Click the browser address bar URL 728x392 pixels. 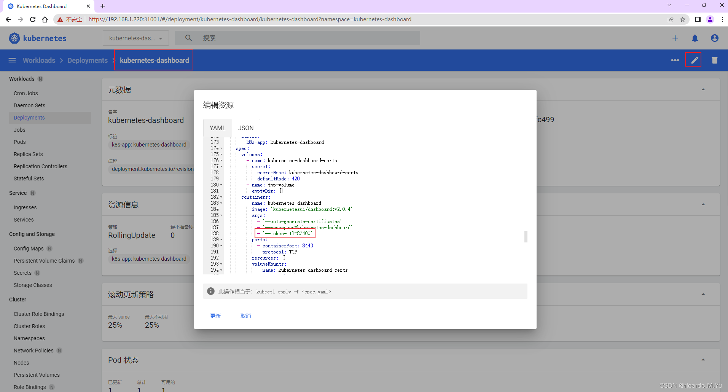click(250, 19)
